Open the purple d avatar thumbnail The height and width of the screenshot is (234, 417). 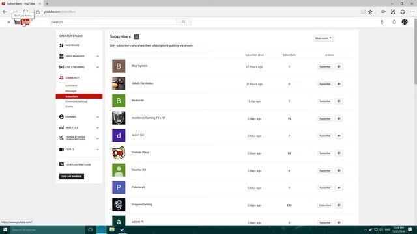[119, 136]
